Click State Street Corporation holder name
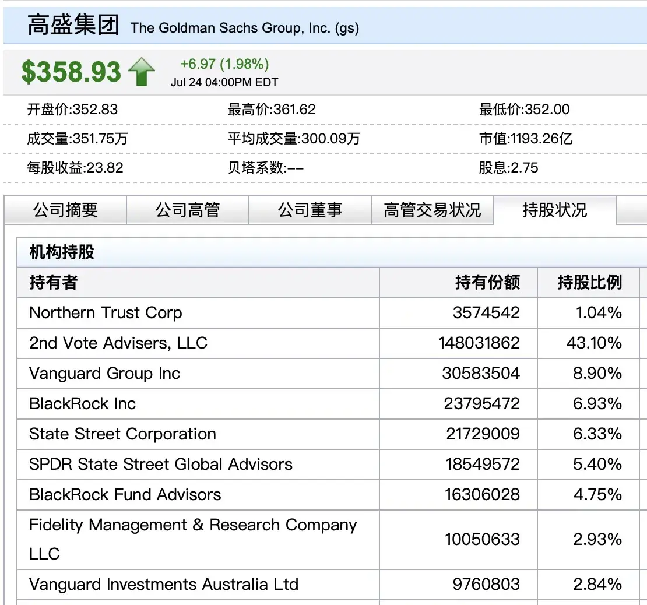The image size is (647, 605). click(x=122, y=434)
